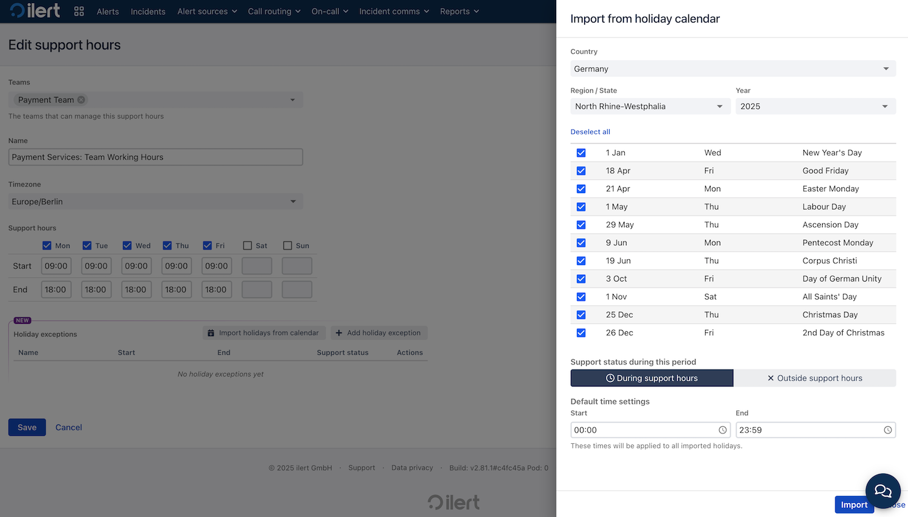Click the Import button
908x517 pixels.
point(854,505)
